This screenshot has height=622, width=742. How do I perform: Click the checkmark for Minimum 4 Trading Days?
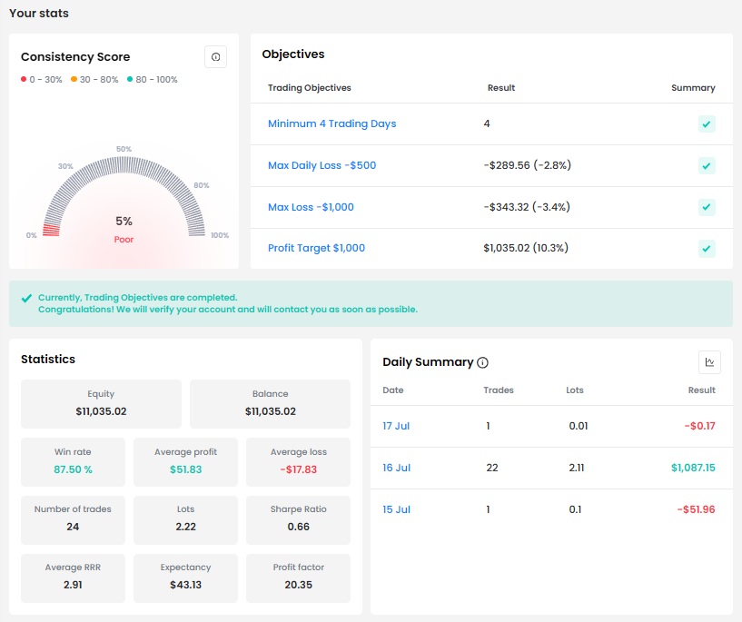pyautogui.click(x=707, y=123)
